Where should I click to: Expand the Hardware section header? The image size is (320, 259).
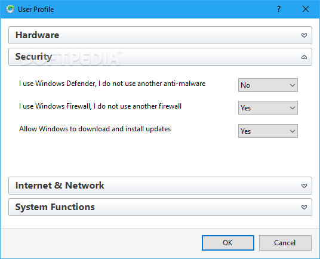pos(160,35)
